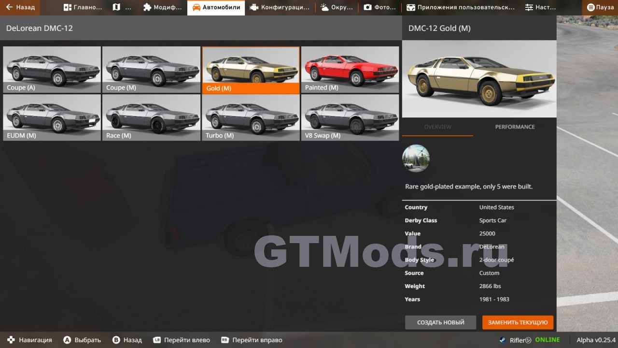Click the 25000 value entry
618x348 pixels.
487,233
